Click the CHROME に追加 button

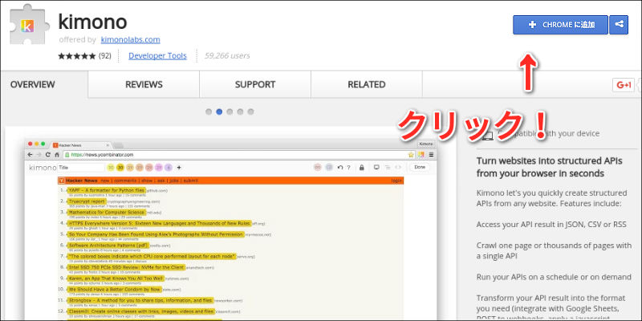pyautogui.click(x=560, y=25)
